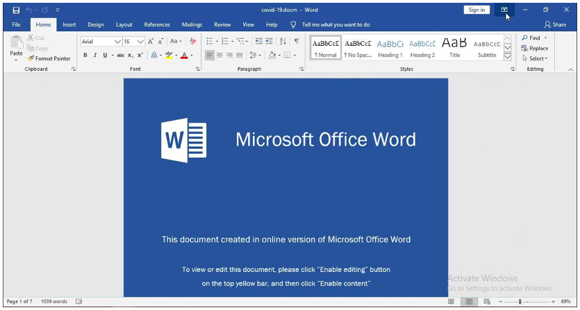
Task: Open Customize Quick Access Toolbar arrow
Action: tap(58, 10)
